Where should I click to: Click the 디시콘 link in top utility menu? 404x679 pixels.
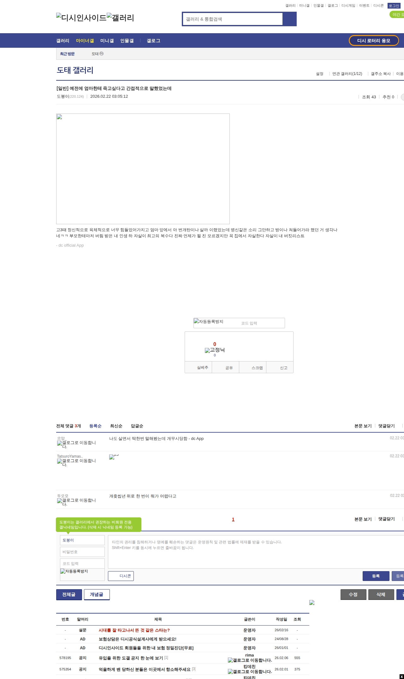pyautogui.click(x=378, y=5)
